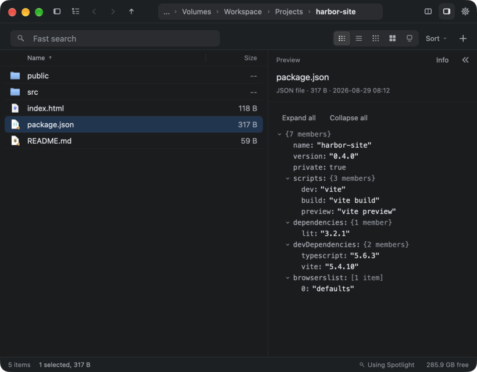Viewport: 477px width, 372px height.
Task: Open the Sort dropdown
Action: pyautogui.click(x=436, y=38)
